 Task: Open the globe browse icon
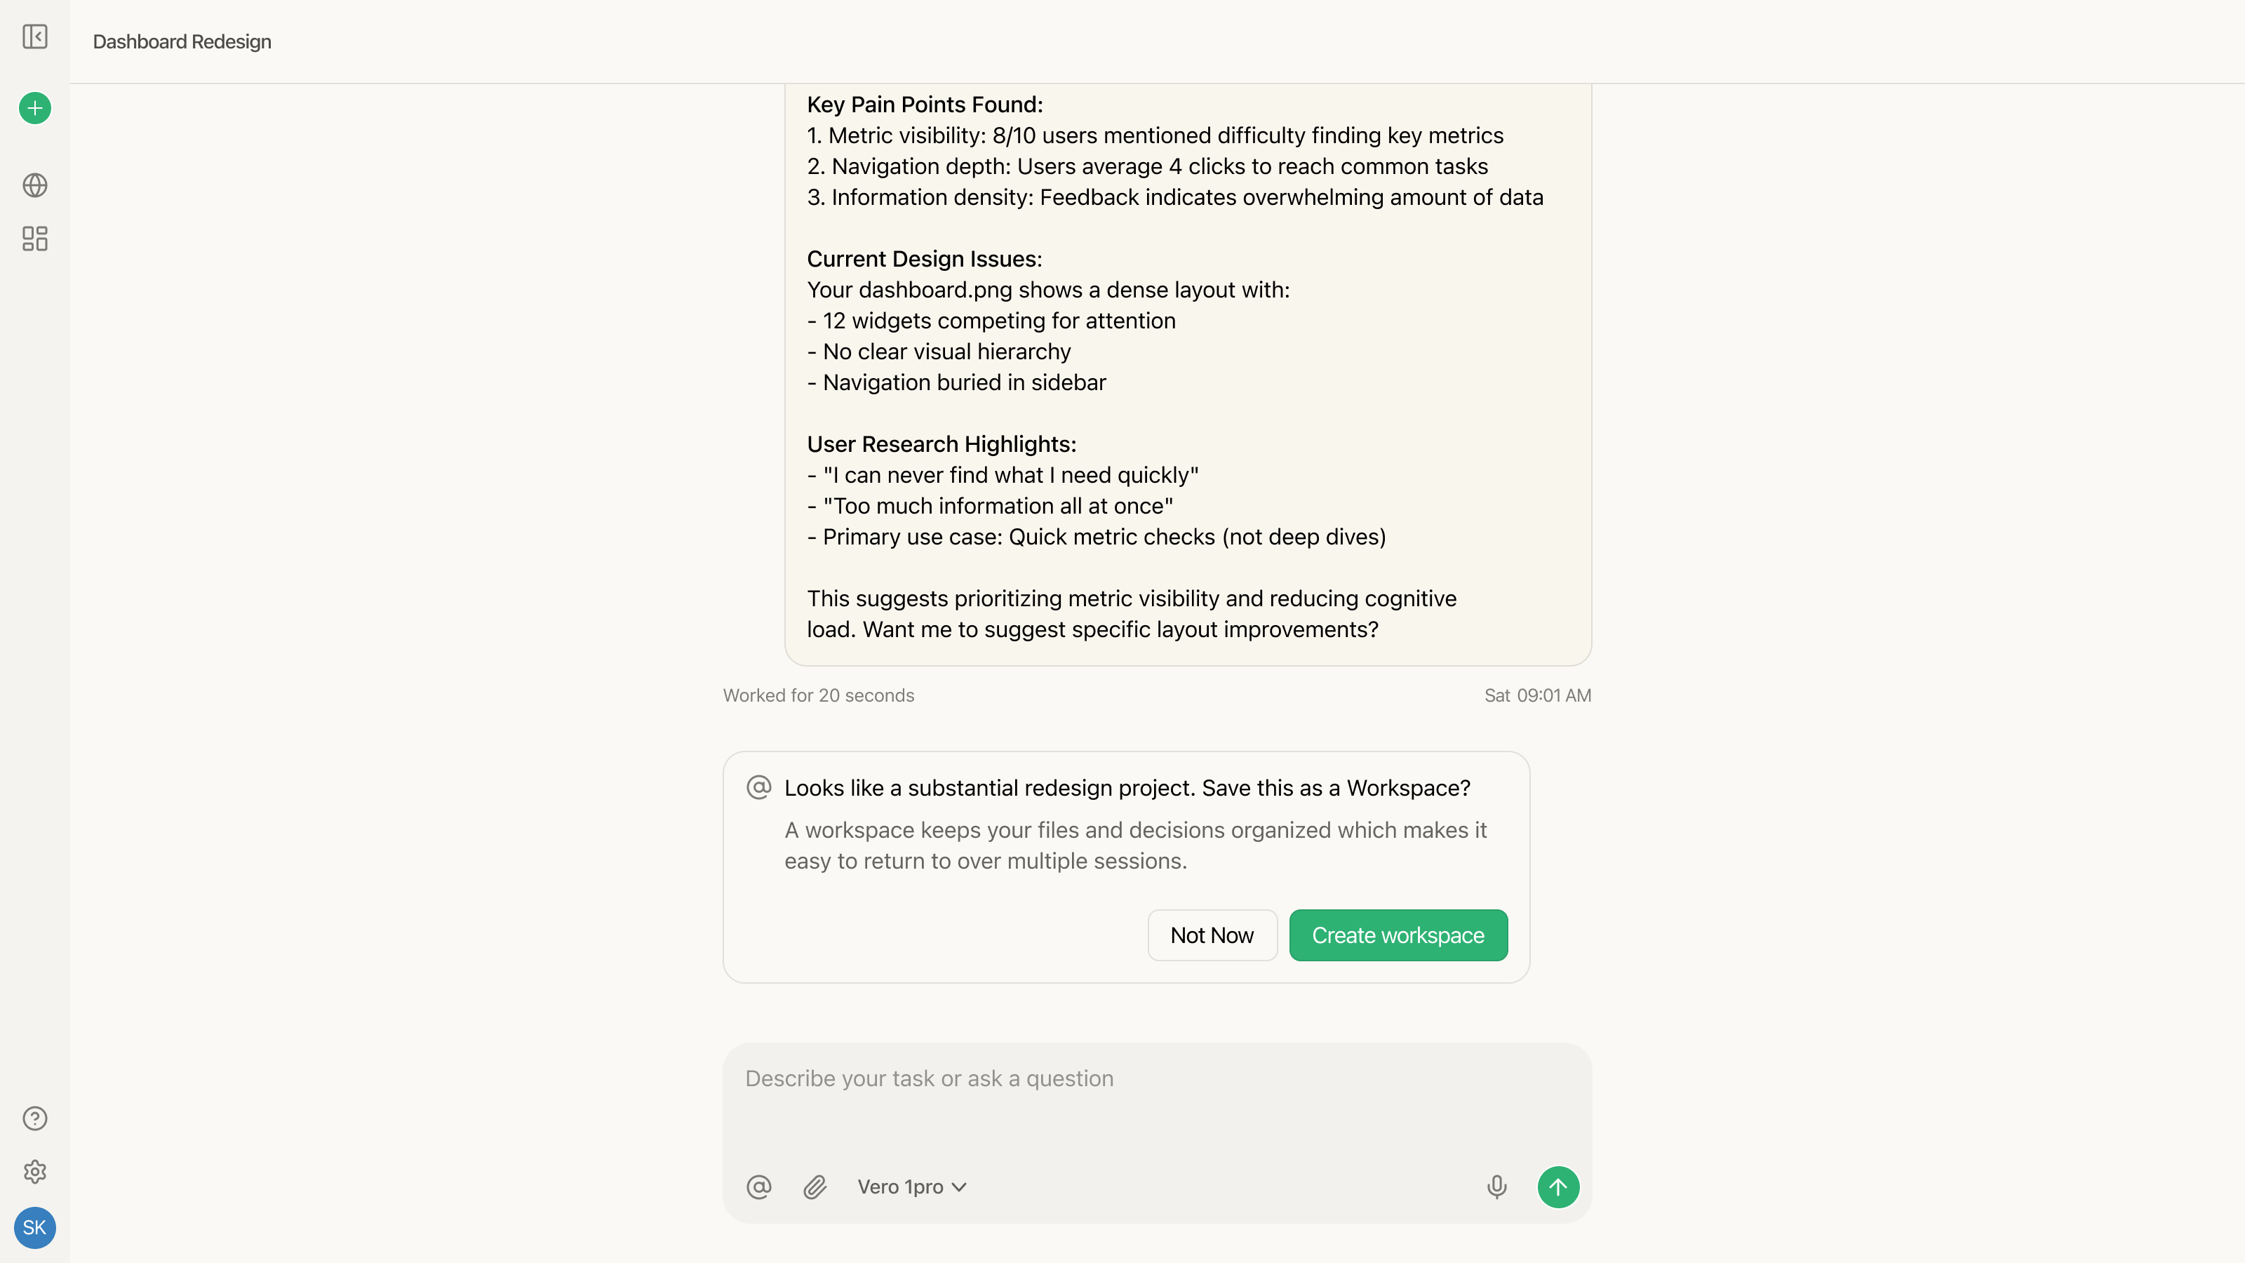[35, 185]
